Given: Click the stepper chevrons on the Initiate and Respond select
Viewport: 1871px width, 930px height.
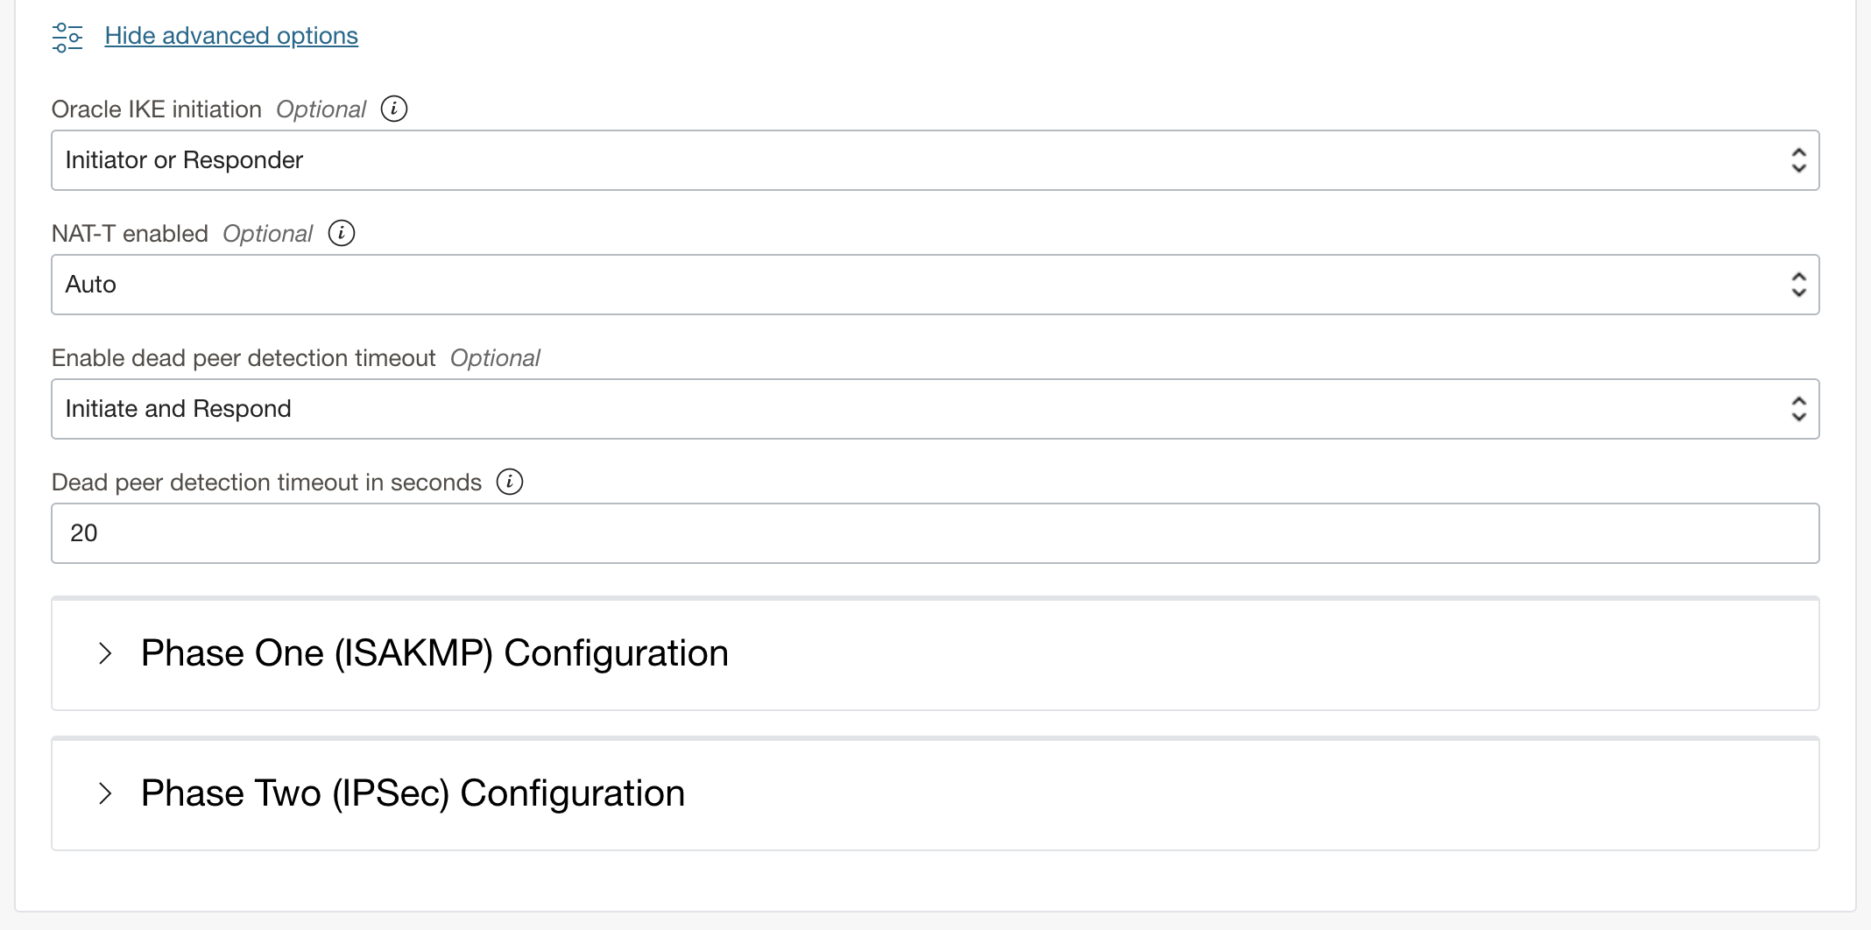Looking at the screenshot, I should pos(1798,408).
